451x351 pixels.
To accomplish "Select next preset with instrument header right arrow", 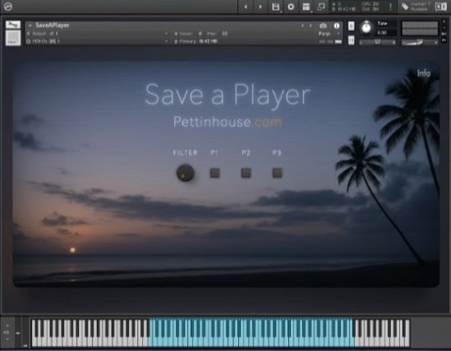I will tap(311, 25).
